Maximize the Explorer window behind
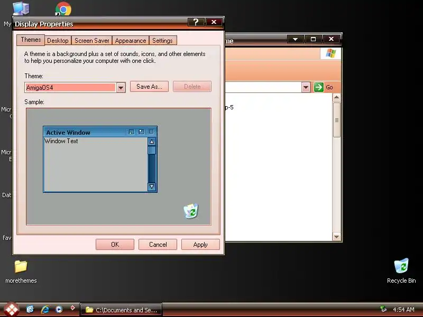The image size is (423, 317). tap(313, 39)
